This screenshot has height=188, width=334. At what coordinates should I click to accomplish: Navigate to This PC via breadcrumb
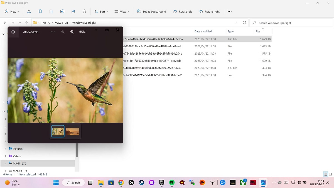tap(45, 23)
